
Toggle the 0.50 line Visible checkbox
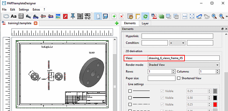pyautogui.click(x=162, y=98)
